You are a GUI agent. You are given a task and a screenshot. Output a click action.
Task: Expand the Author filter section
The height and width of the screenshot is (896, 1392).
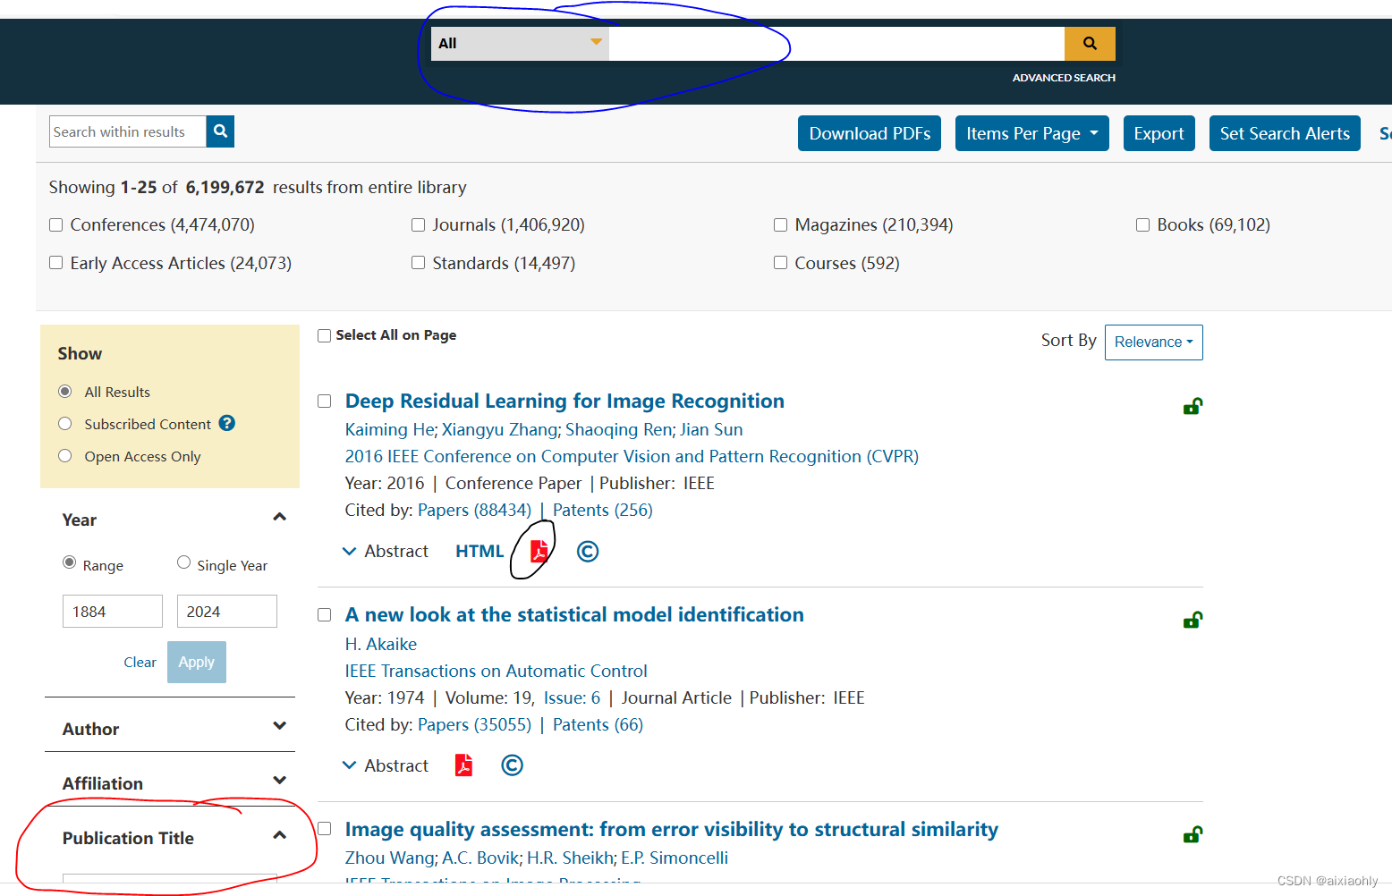pyautogui.click(x=279, y=725)
